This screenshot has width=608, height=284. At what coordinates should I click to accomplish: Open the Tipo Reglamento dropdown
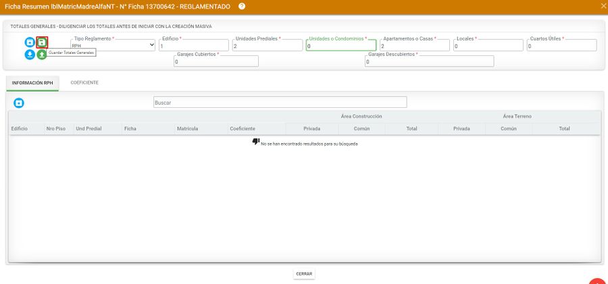coord(113,46)
